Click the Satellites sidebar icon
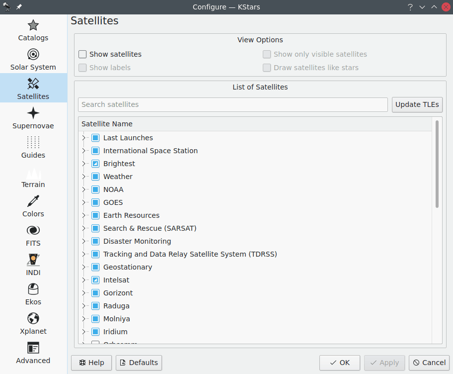 (x=33, y=88)
